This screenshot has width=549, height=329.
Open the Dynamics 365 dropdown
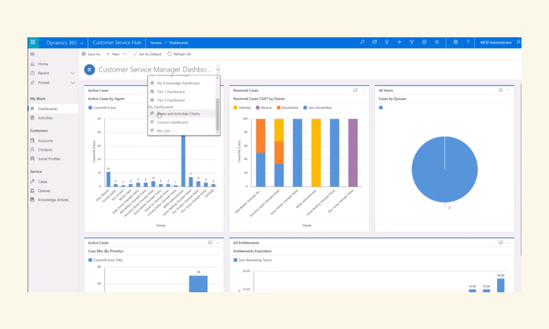(x=82, y=43)
